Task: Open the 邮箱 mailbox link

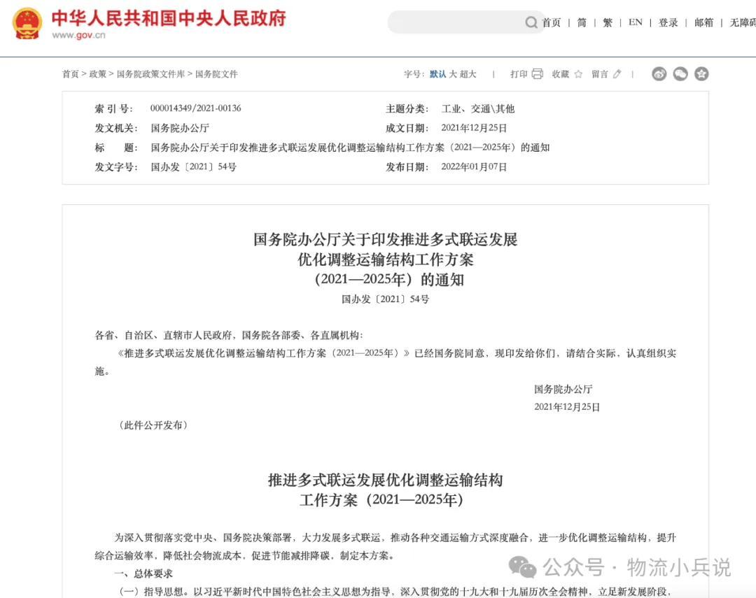Action: 704,22
